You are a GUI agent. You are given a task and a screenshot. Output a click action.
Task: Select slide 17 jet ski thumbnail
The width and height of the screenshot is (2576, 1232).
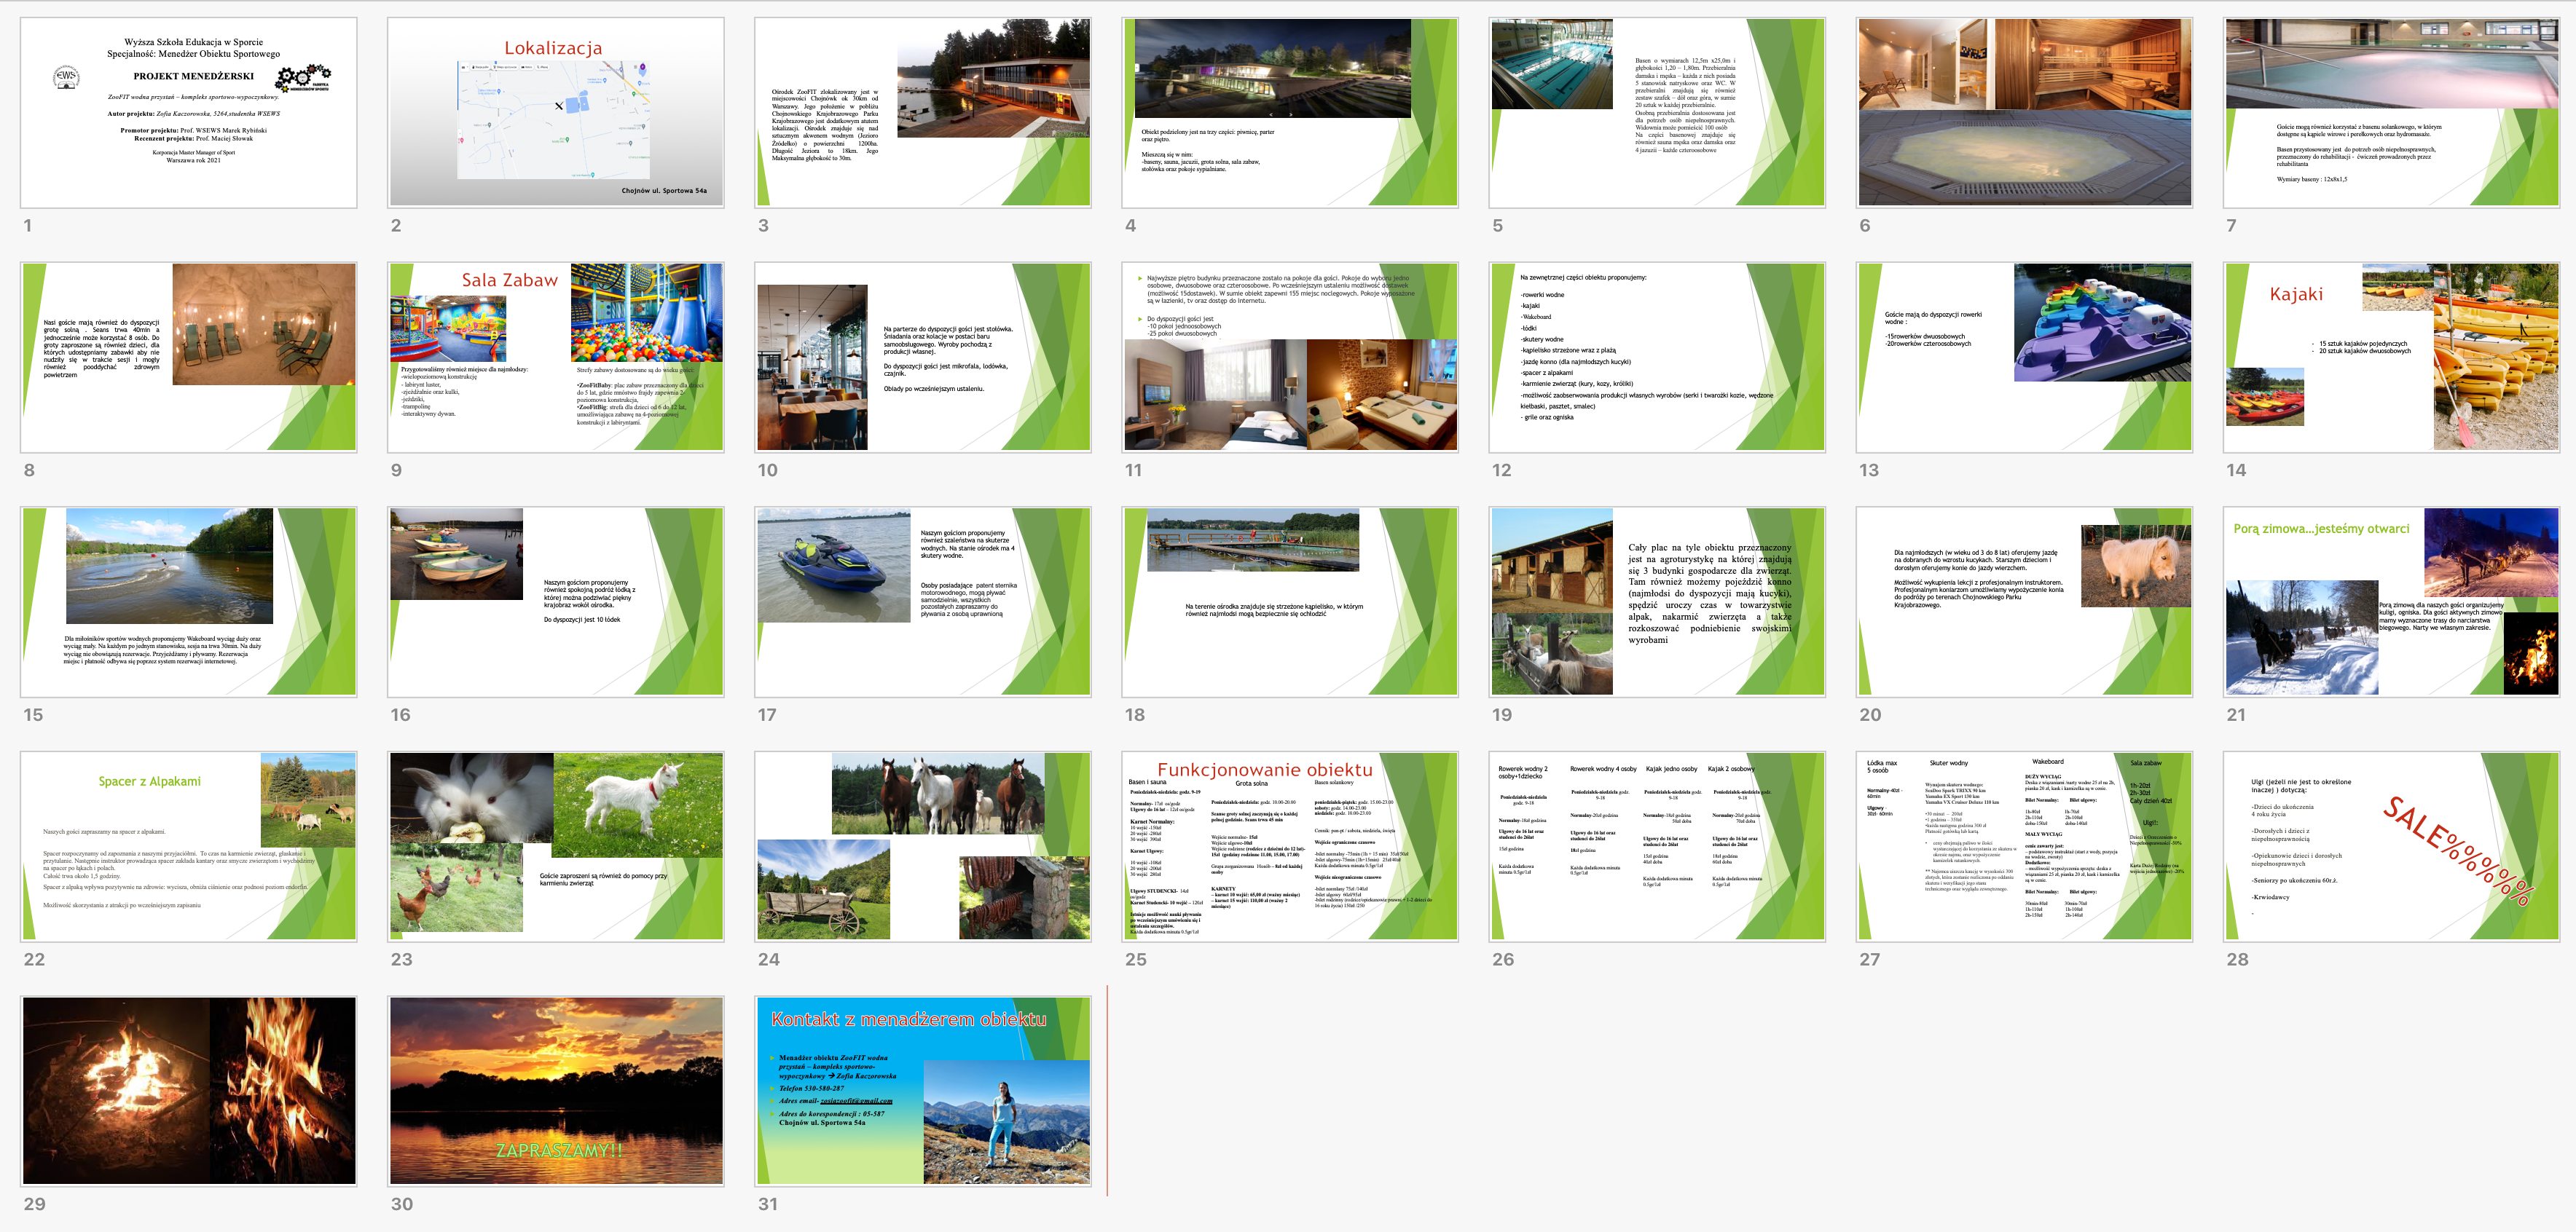(922, 601)
